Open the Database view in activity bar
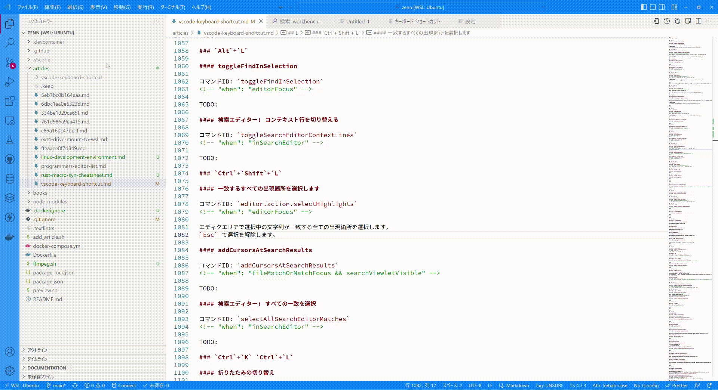This screenshot has width=718, height=390. point(10,179)
